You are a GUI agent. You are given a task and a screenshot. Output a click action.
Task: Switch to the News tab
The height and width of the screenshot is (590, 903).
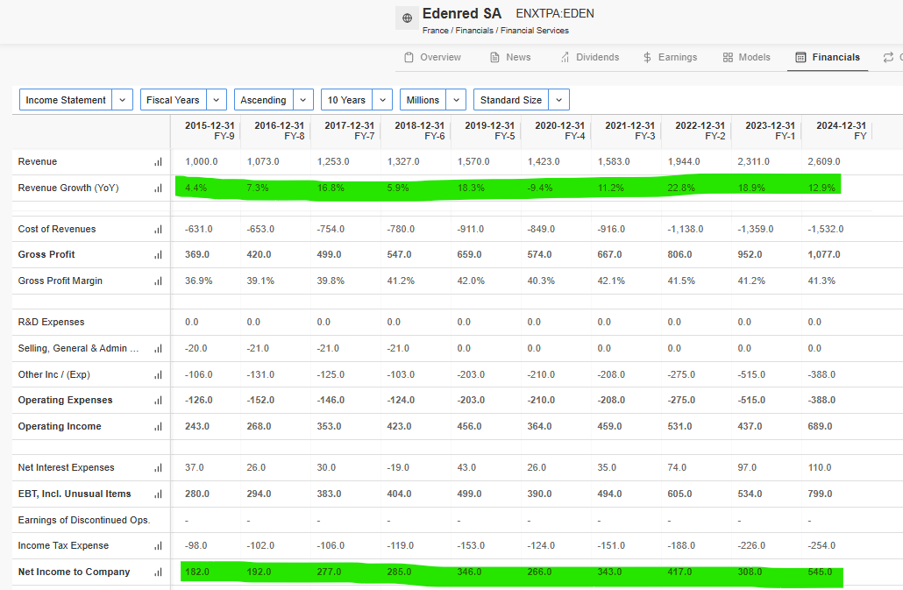coord(510,57)
